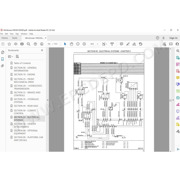
Task: Open the find text magnifier
Action: (29, 44)
